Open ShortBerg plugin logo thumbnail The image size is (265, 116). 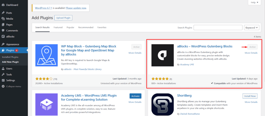click(163, 105)
